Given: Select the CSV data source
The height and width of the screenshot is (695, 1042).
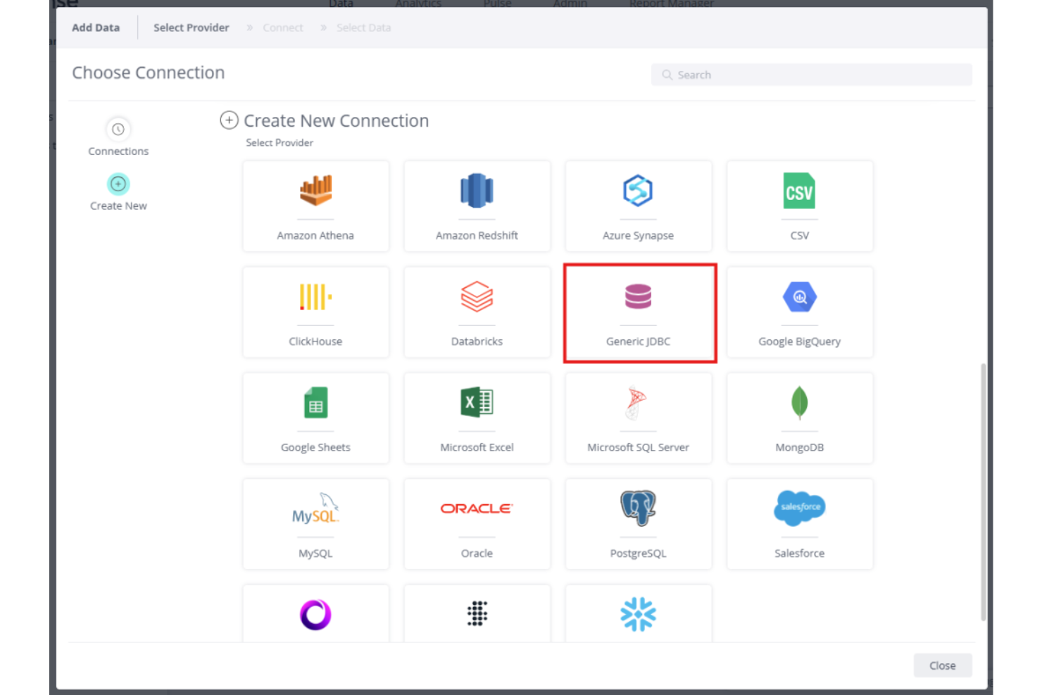Looking at the screenshot, I should tap(799, 206).
